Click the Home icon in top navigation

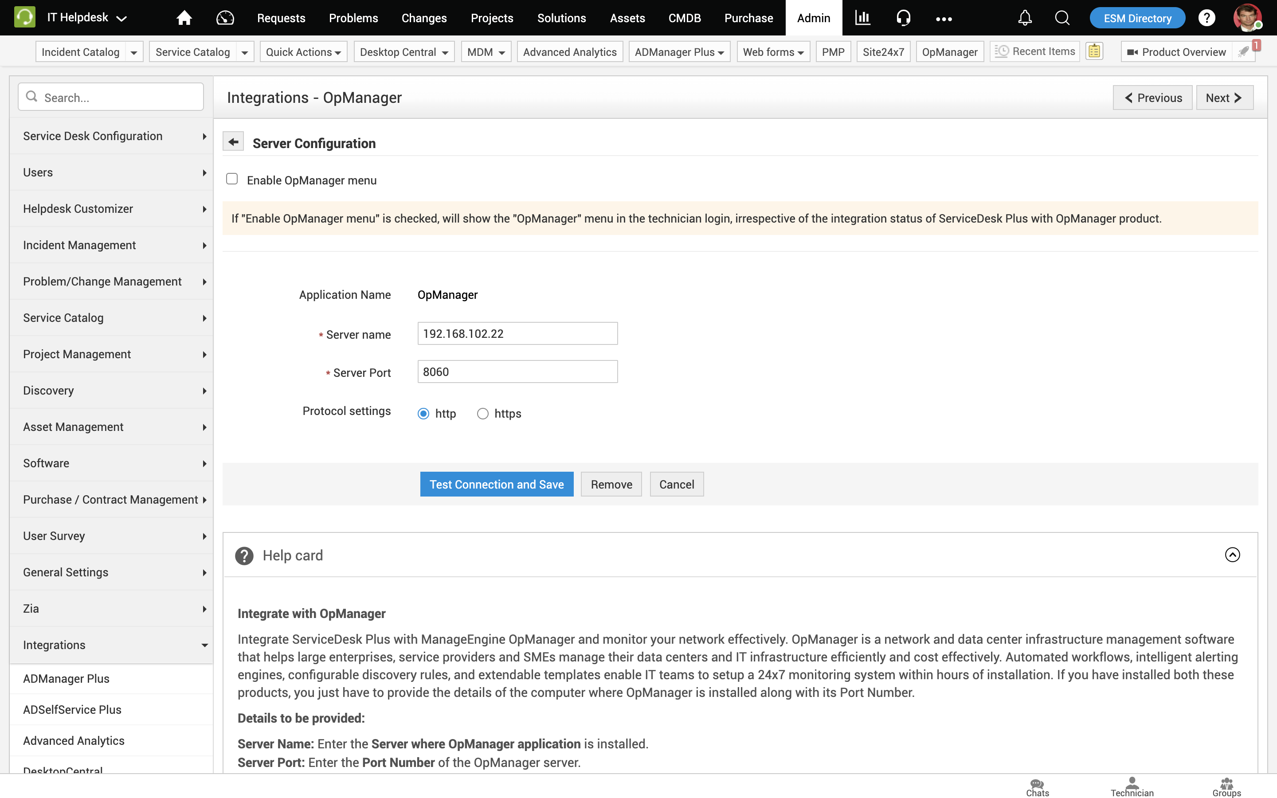point(184,18)
